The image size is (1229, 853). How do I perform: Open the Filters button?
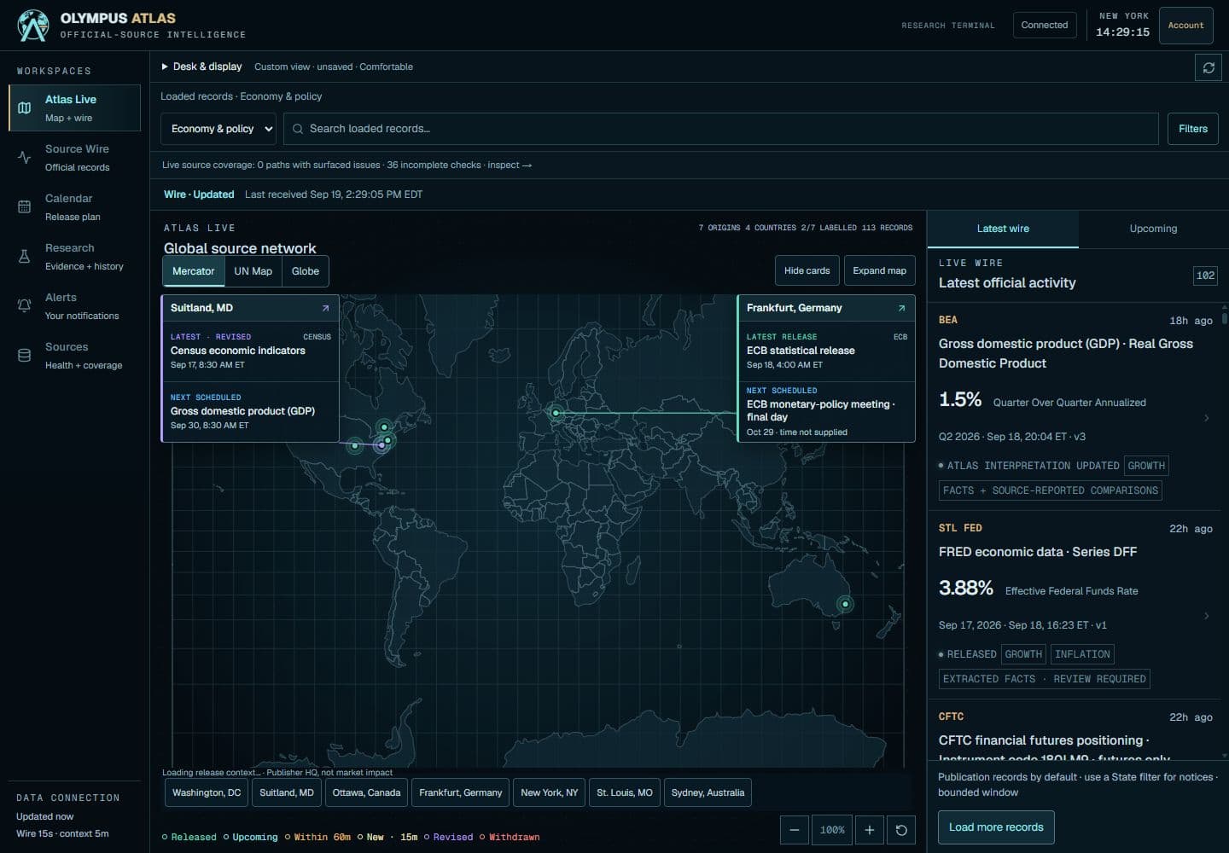[1192, 129]
